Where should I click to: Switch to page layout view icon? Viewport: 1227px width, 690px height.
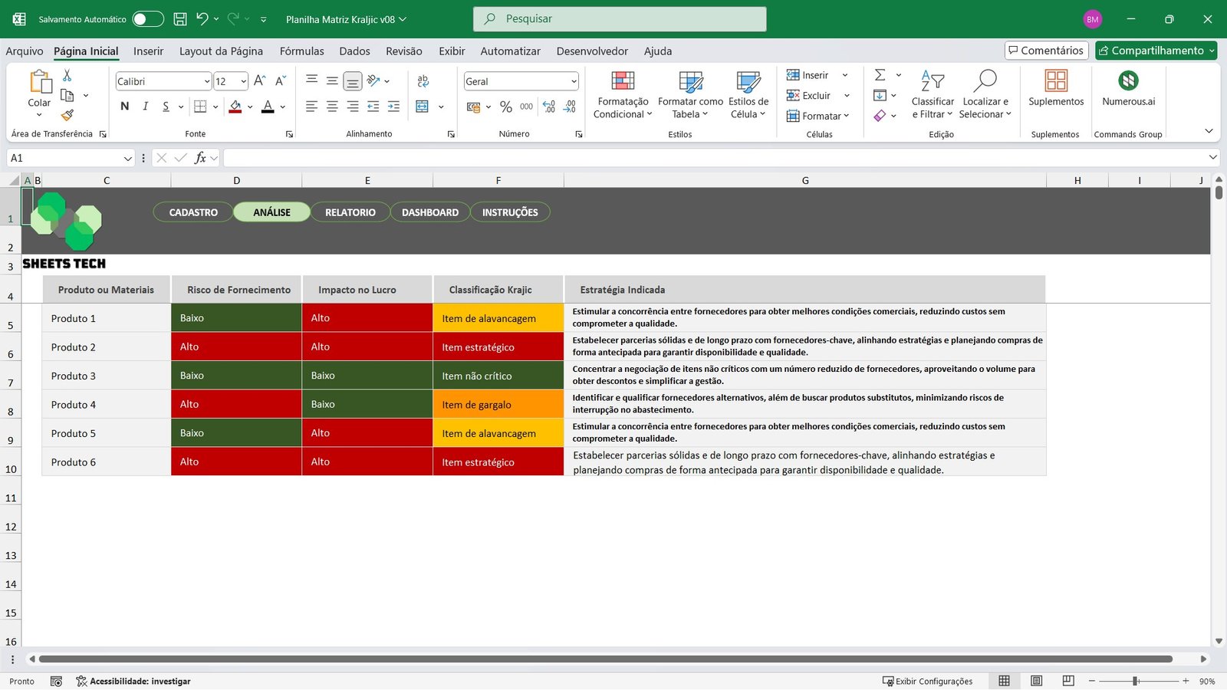click(x=1036, y=681)
